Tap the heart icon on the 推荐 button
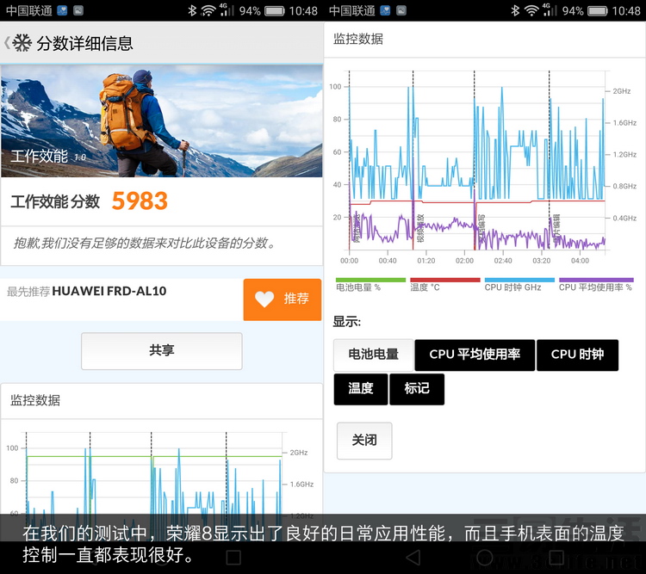The height and width of the screenshot is (574, 646). coord(264,299)
